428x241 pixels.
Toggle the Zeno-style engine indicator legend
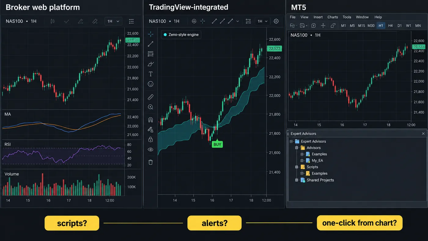181,35
